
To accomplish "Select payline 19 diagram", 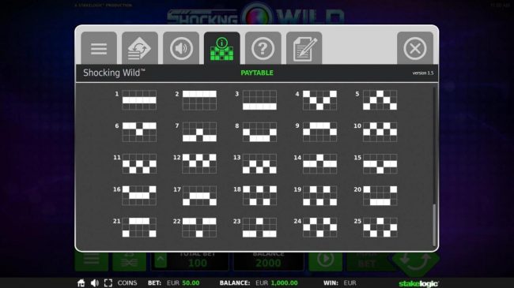I will 319,196.
